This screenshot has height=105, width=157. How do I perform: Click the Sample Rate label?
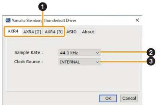pyautogui.click(x=29, y=52)
